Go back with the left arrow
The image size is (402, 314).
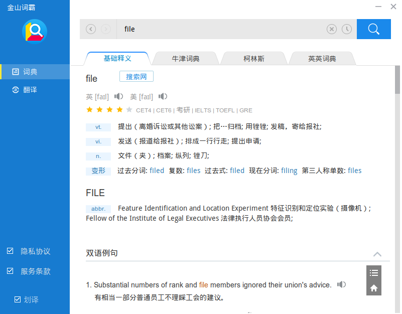(91, 29)
